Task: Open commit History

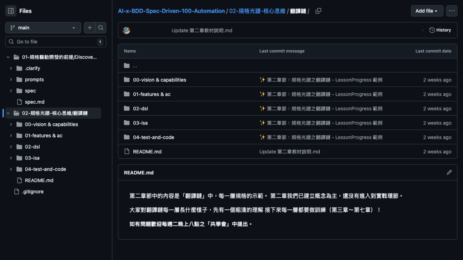Action: click(x=440, y=30)
